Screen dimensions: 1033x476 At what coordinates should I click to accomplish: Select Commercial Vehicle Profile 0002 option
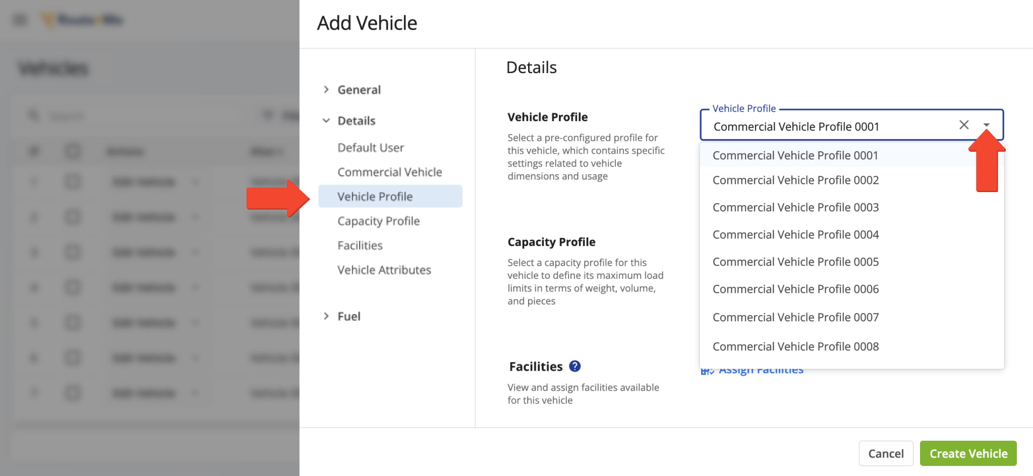click(795, 181)
